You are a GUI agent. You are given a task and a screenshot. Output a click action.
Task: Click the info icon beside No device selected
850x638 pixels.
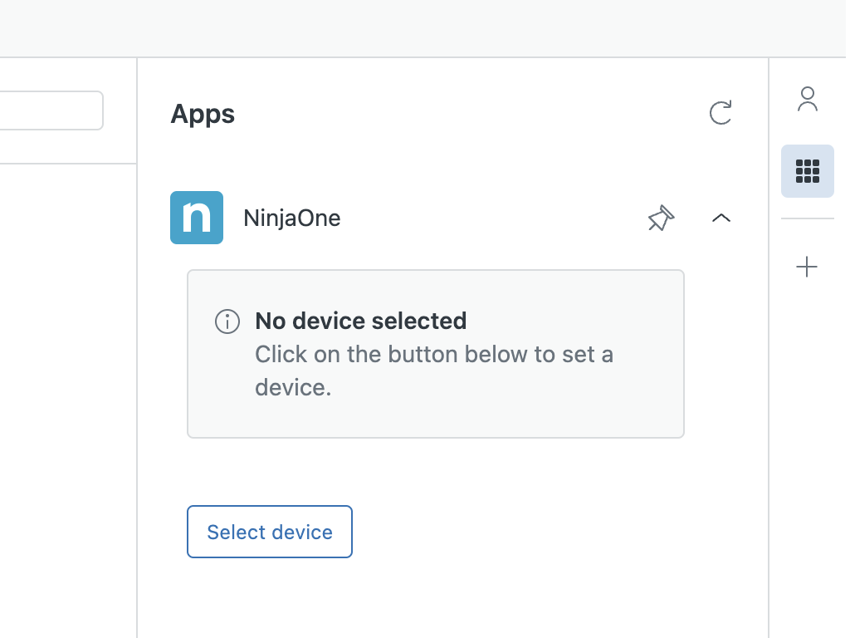pos(227,321)
